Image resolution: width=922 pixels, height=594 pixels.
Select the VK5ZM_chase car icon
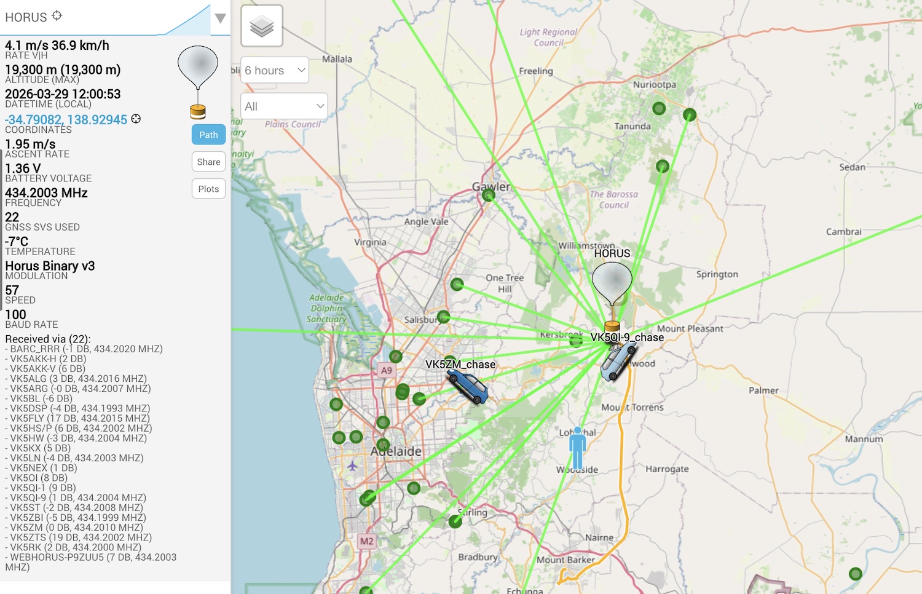tap(468, 387)
